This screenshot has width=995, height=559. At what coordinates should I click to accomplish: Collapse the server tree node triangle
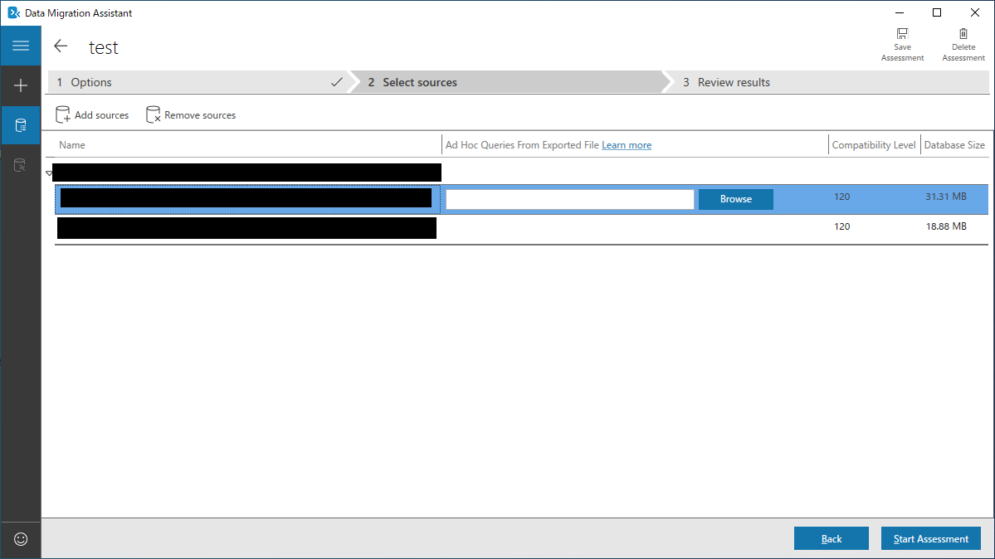pyautogui.click(x=50, y=173)
